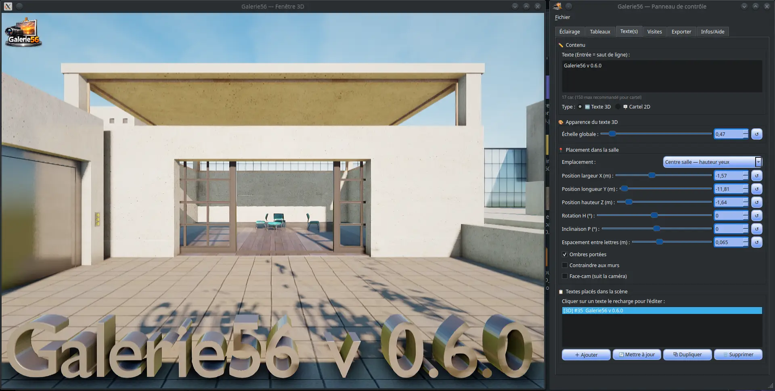Switch to the Éclairage tab
This screenshot has width=775, height=391.
(x=570, y=31)
